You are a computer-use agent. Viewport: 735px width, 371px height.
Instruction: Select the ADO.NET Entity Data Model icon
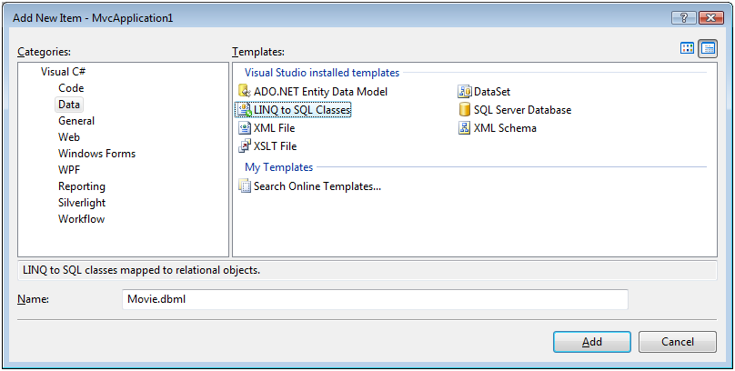[x=244, y=91]
